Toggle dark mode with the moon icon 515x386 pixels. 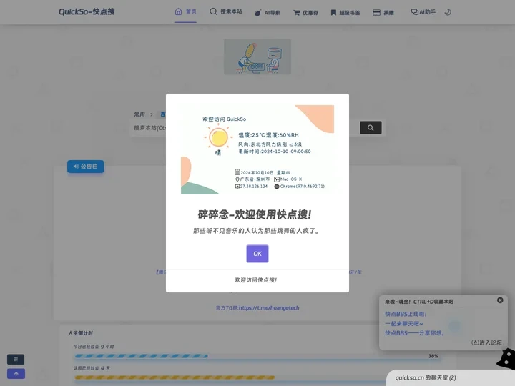[447, 12]
